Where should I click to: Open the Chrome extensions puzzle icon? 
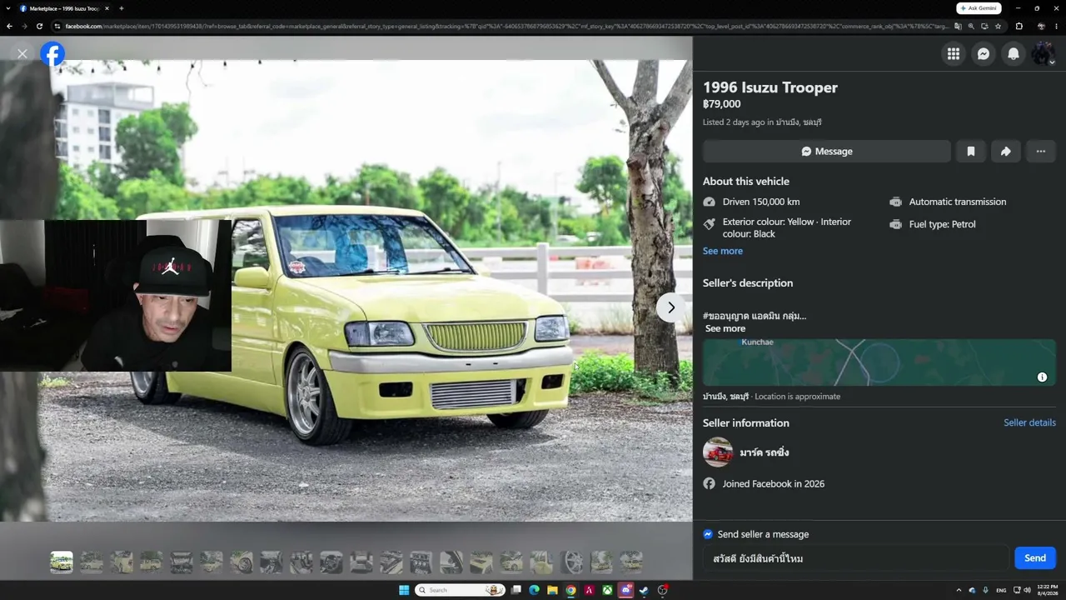[x=1019, y=26]
